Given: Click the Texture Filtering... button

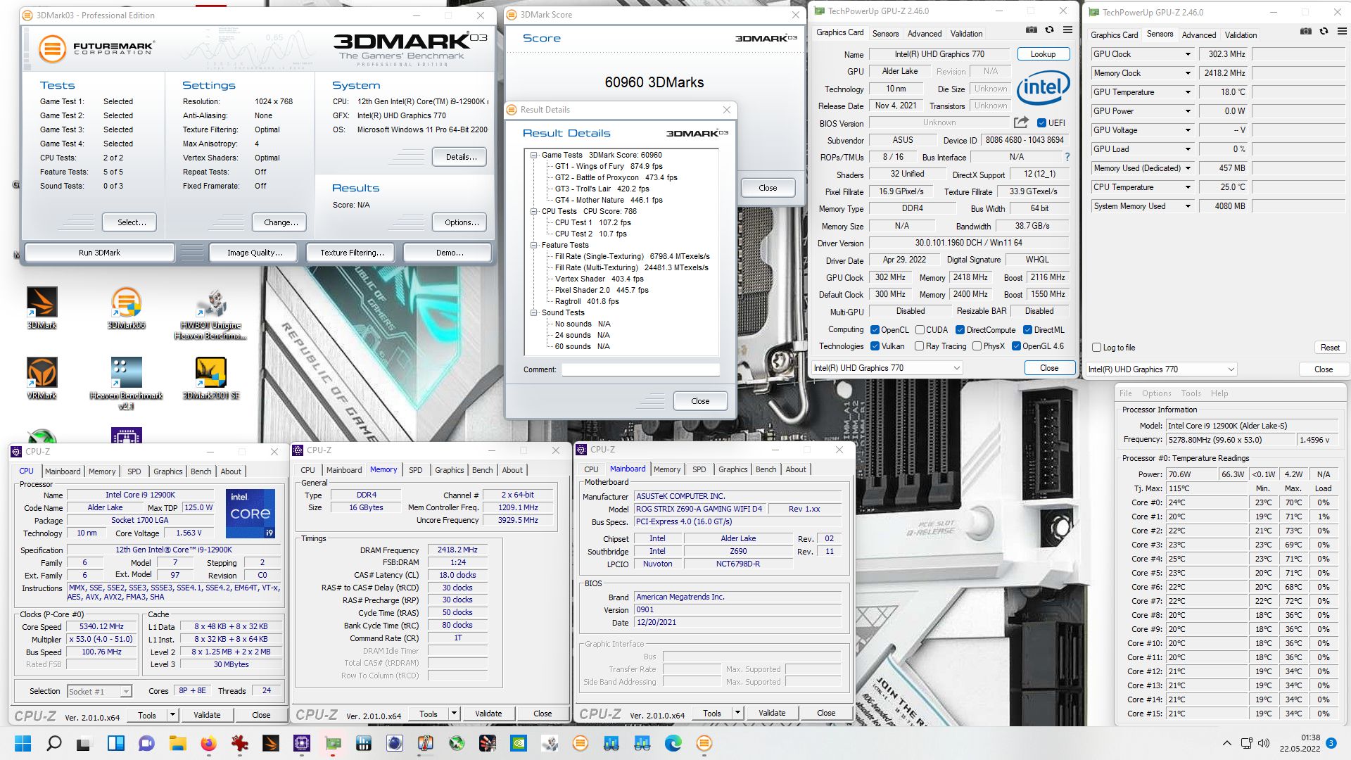Looking at the screenshot, I should point(352,253).
